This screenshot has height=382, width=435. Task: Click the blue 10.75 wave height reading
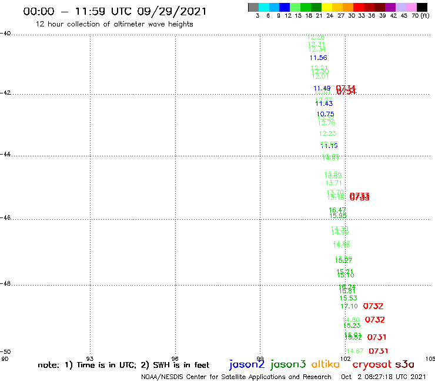point(326,114)
